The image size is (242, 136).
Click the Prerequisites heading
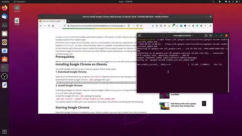click(x=65, y=57)
